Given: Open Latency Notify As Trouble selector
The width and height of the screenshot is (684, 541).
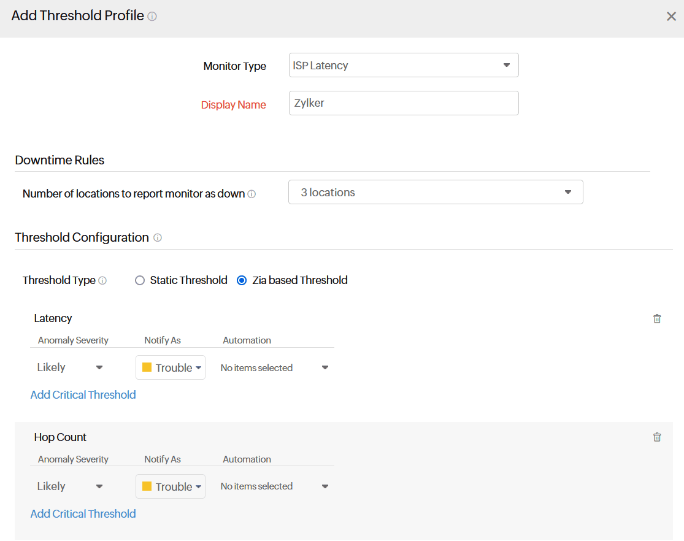Looking at the screenshot, I should point(171,367).
